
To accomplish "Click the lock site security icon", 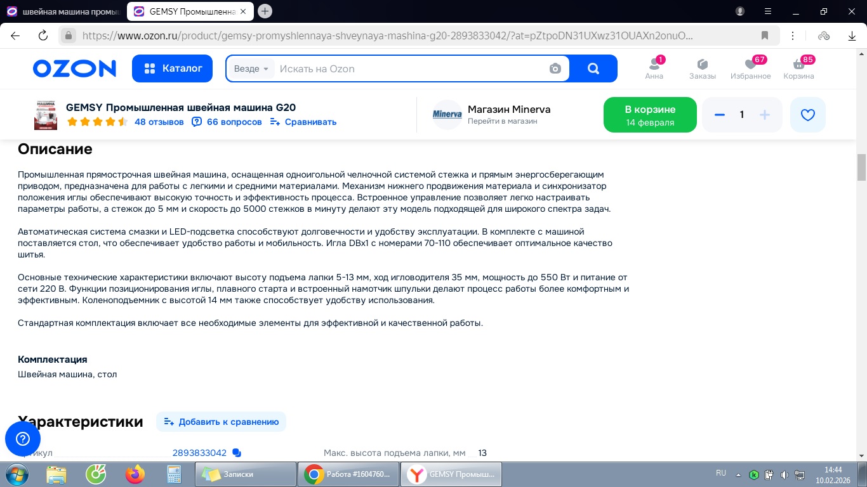I will (x=69, y=36).
